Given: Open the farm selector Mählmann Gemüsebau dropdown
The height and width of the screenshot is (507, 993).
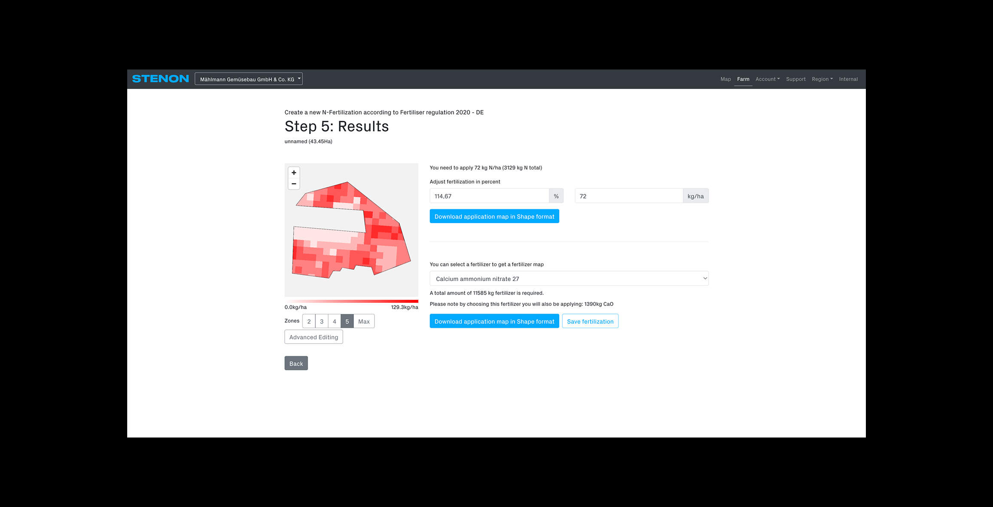Looking at the screenshot, I should point(248,79).
